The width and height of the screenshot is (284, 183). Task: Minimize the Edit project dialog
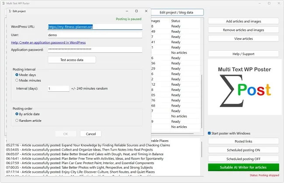coord(127,11)
